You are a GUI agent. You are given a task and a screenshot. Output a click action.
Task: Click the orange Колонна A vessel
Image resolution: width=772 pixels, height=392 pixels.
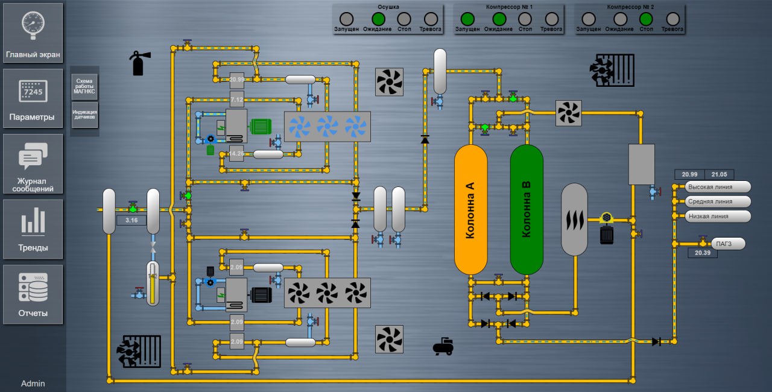pos(470,209)
